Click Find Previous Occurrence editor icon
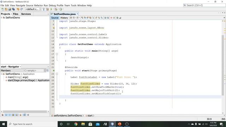The image size is (226, 127). [85, 18]
